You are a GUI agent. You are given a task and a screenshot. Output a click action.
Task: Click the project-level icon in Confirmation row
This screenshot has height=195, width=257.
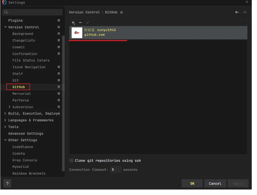[59, 54]
